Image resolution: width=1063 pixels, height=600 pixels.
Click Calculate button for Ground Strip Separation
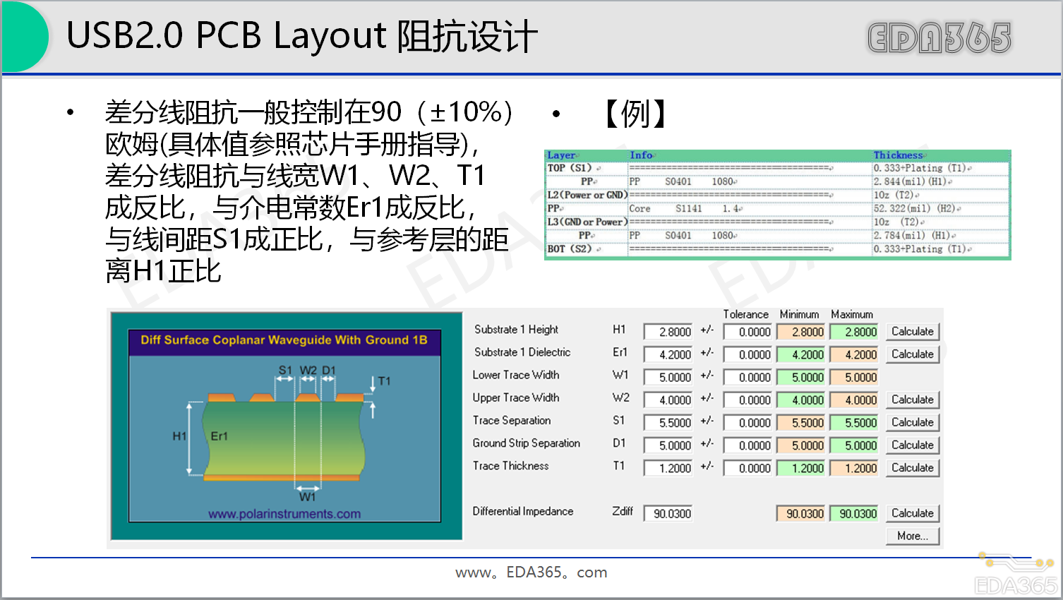click(913, 445)
